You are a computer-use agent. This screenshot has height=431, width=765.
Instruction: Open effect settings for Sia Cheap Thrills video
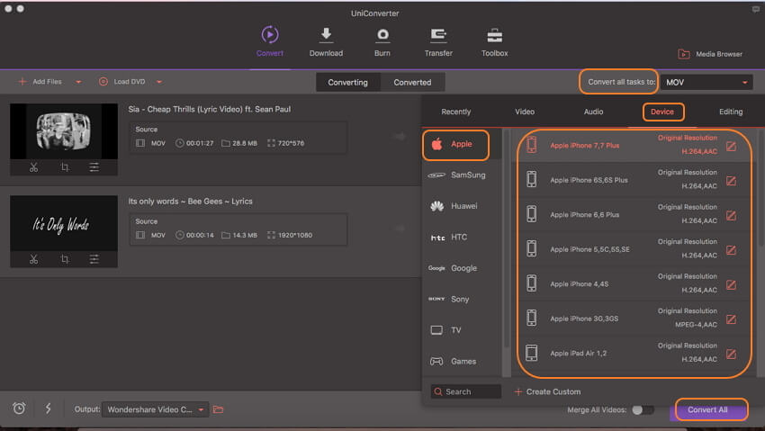click(94, 167)
